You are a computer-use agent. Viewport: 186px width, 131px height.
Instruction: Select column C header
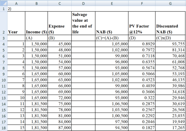click(x=60, y=4)
